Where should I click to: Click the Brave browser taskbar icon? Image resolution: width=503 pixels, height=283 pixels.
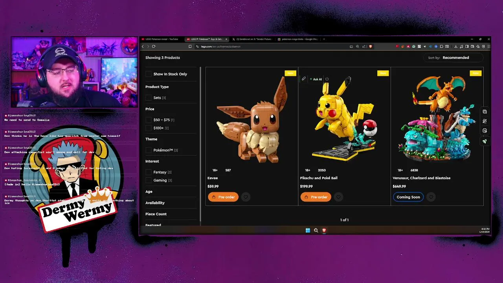(x=324, y=230)
